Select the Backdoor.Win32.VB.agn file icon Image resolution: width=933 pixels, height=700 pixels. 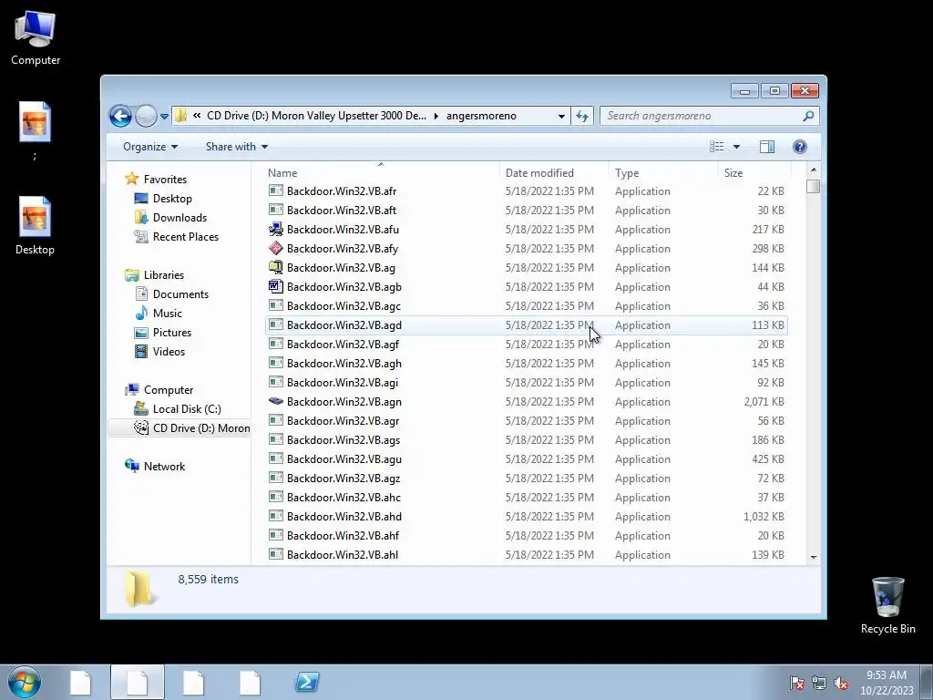pyautogui.click(x=275, y=401)
